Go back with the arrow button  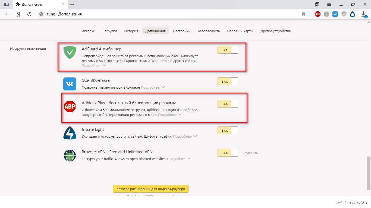8,14
